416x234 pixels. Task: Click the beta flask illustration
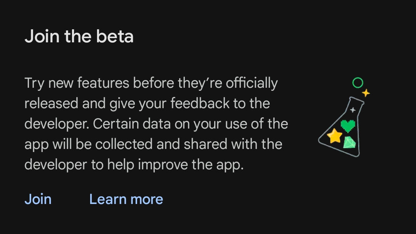[344, 117]
